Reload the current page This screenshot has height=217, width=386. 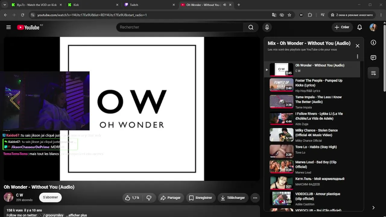click(x=22, y=15)
